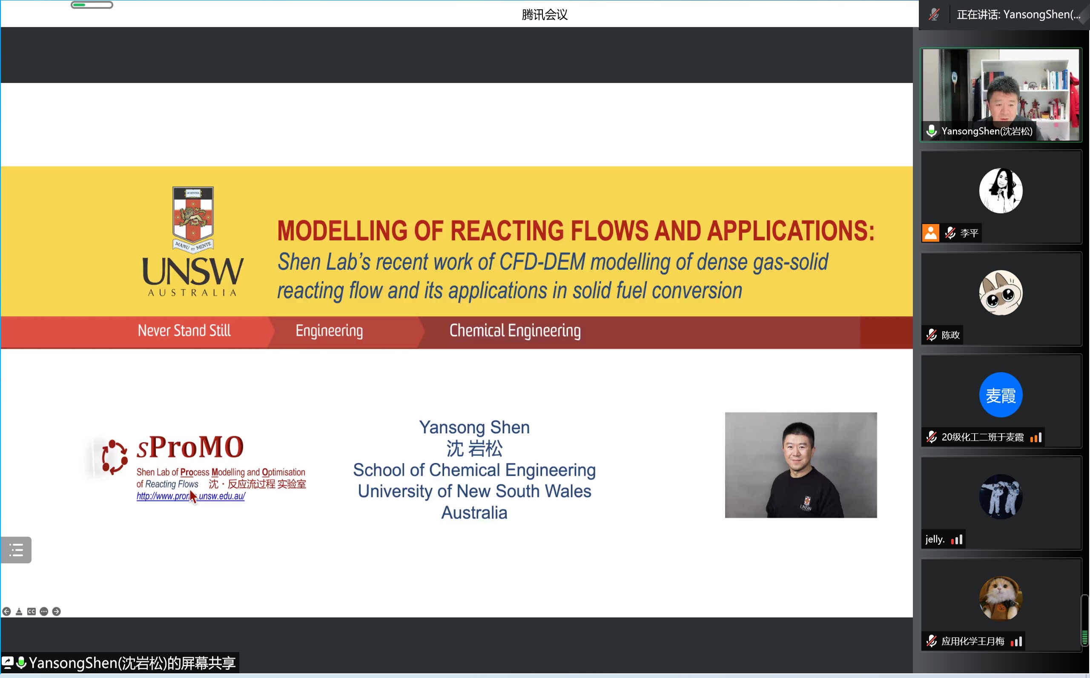
Task: Click the pointer tool icon in slideshow controls
Action: point(19,611)
